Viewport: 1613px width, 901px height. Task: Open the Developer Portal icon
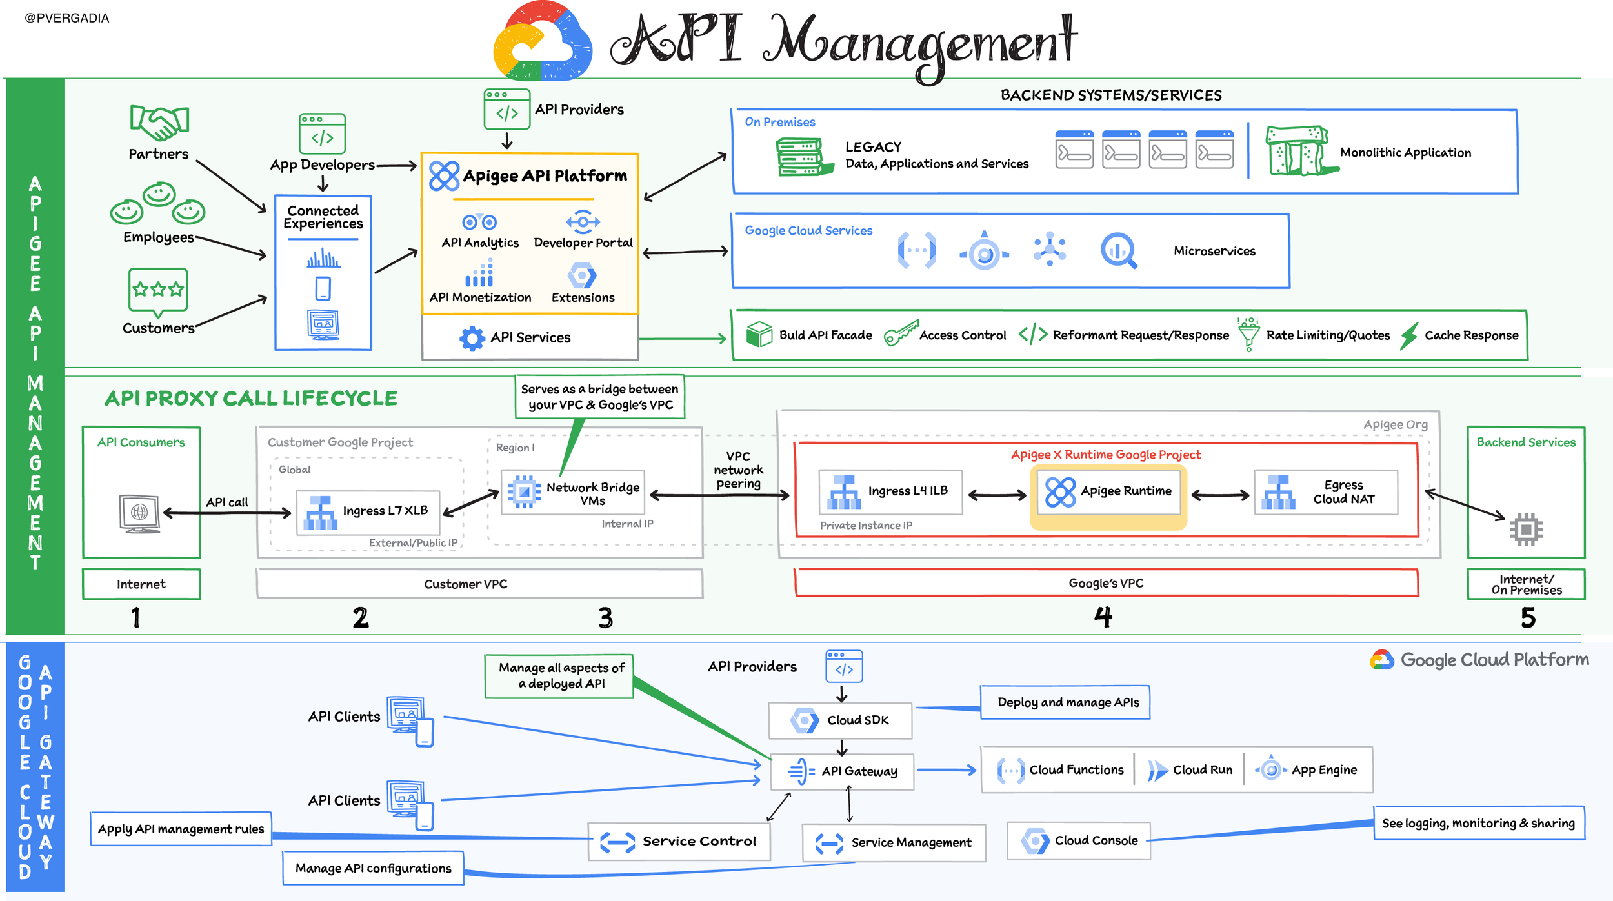(x=583, y=221)
